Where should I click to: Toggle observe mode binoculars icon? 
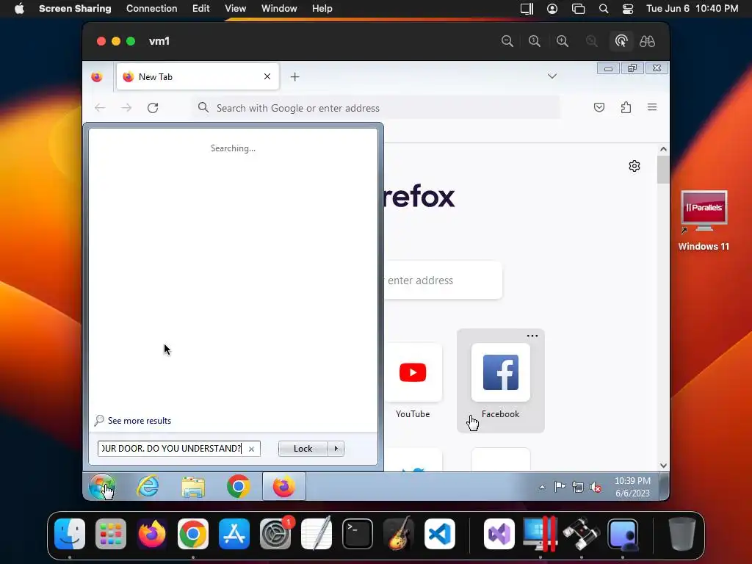(x=647, y=41)
